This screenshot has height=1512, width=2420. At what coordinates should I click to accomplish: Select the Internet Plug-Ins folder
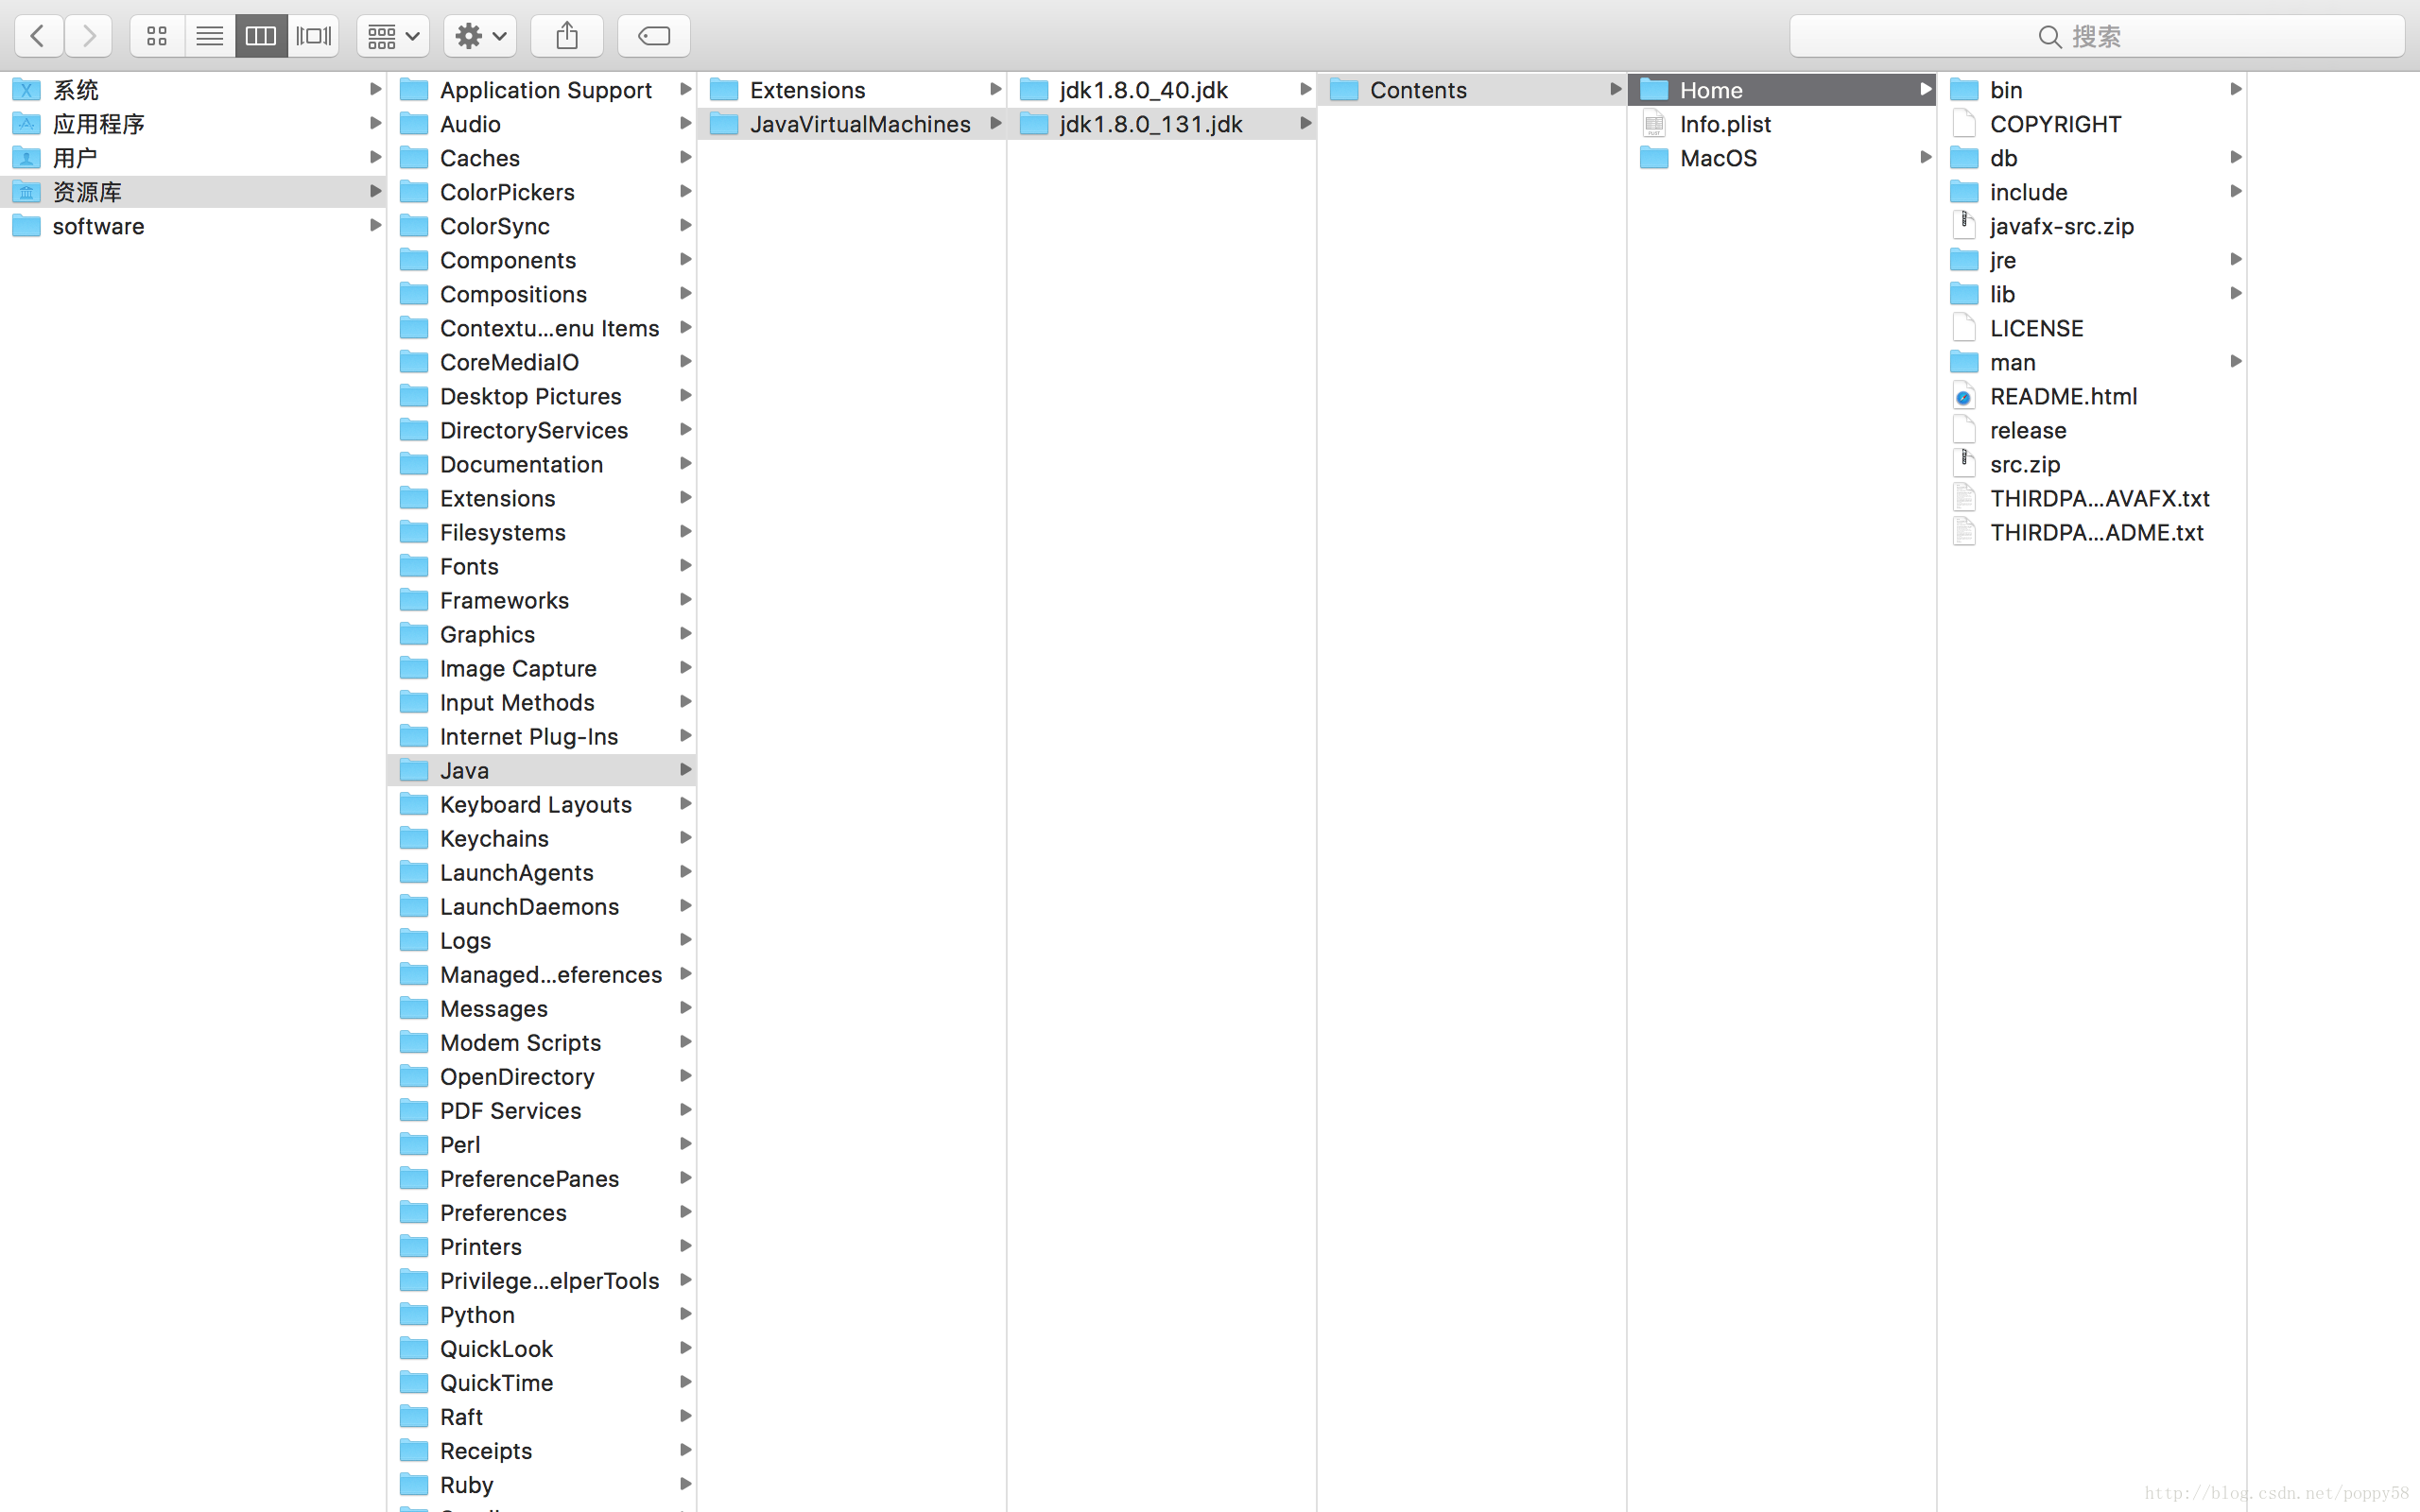tap(542, 736)
